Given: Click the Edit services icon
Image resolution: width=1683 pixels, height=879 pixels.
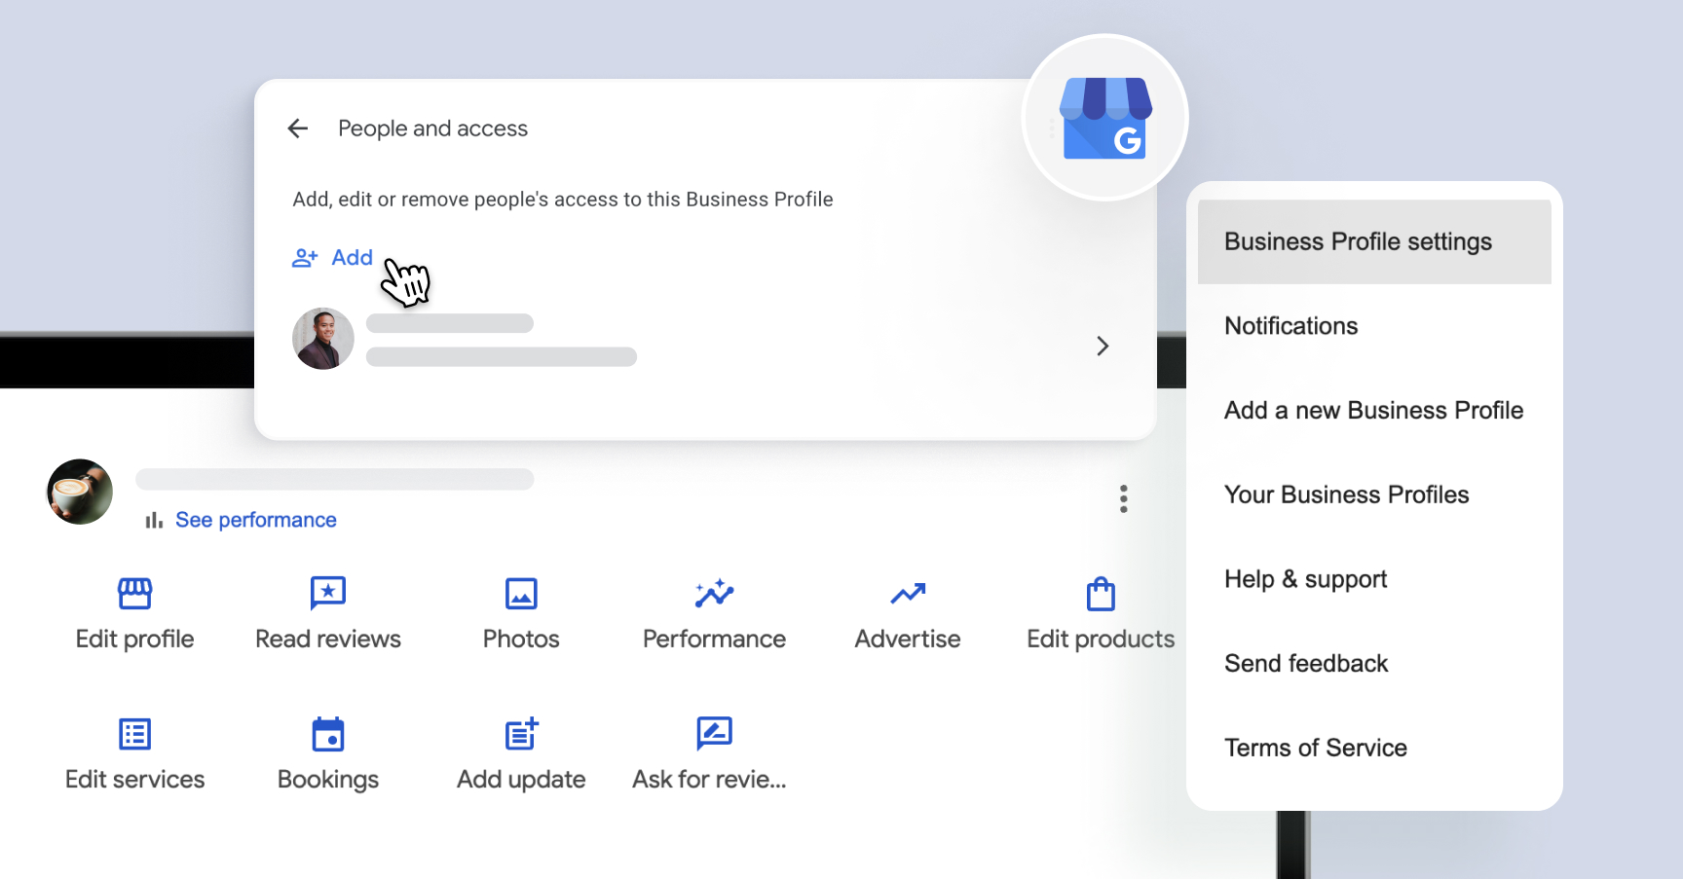Looking at the screenshot, I should tap(134, 733).
